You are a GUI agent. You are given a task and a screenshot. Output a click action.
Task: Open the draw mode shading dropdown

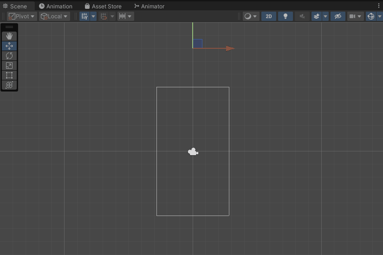pyautogui.click(x=251, y=16)
